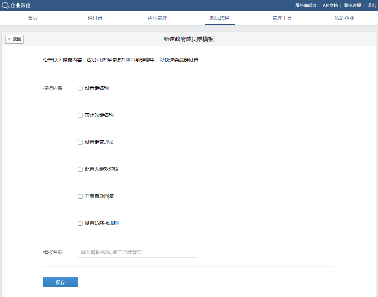The image size is (378, 297).
Task: Open the 通讯录 tab
Action: click(95, 18)
